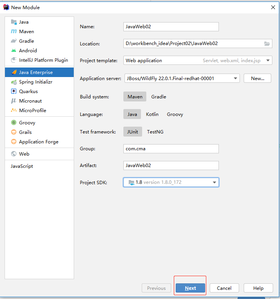Click the MicroProfile icon
This screenshot has height=299, width=280.
point(14,110)
